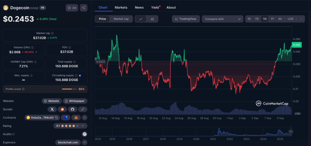The image size is (311, 146).
Task: Select the 1Y time range
Action: [272, 19]
